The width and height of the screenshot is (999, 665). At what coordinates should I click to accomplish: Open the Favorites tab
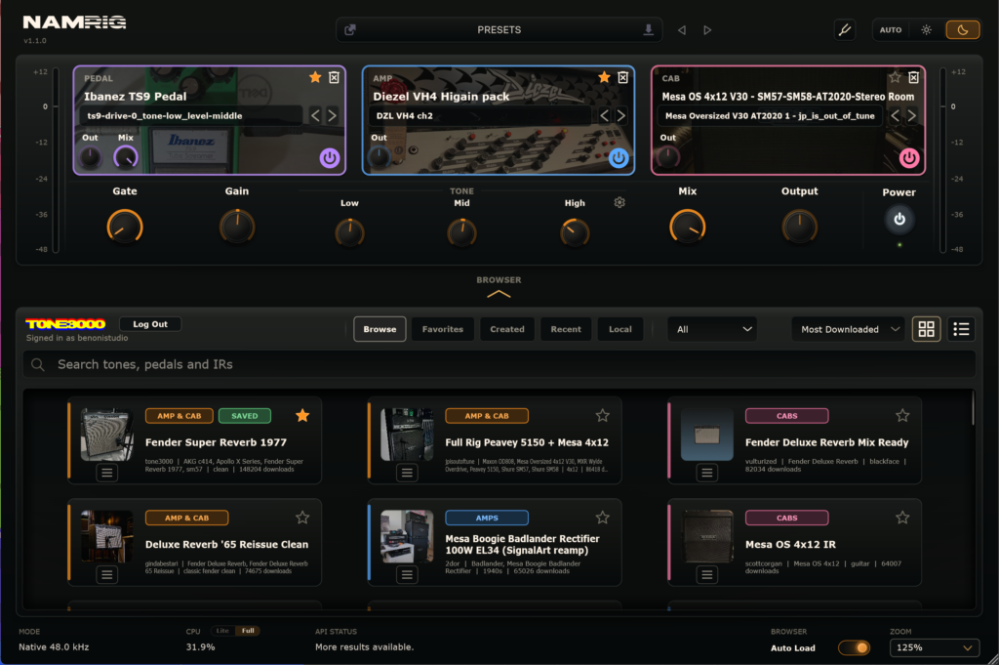[x=443, y=329]
